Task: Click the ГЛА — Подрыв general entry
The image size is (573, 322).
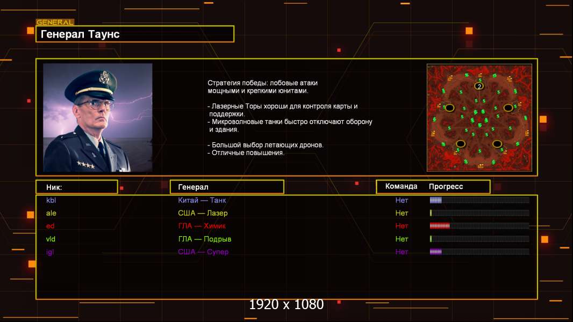Action: [x=205, y=239]
